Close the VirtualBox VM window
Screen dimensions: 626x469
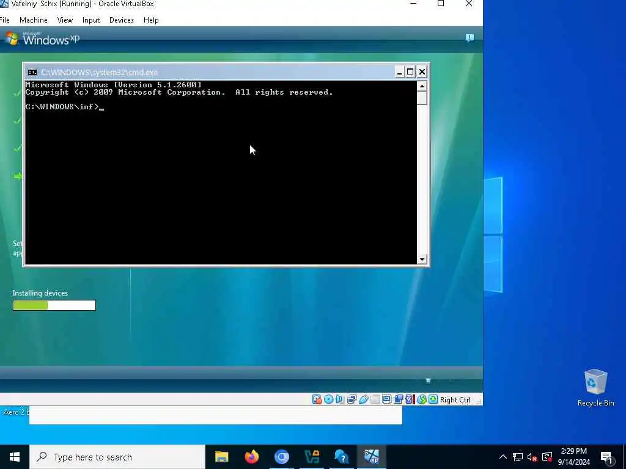pos(469,4)
